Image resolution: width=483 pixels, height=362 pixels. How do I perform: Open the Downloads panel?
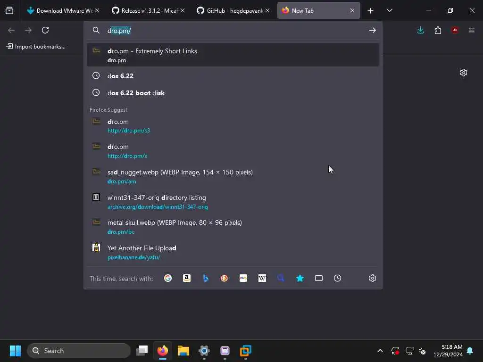point(420,30)
